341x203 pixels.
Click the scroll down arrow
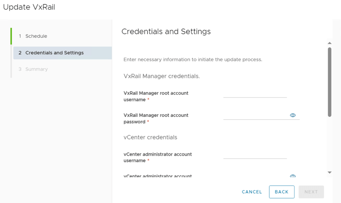(329, 172)
